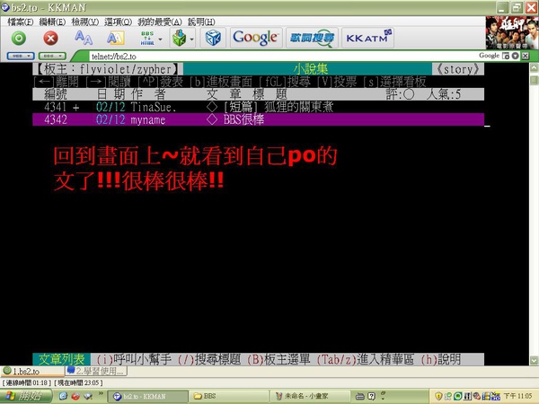
Task: Click the red disconnect X button
Action: point(50,38)
